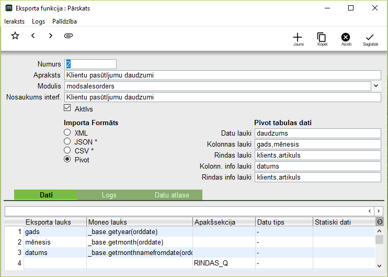Open attachments paperclip icon
Screen dimensions: 388x277
click(x=68, y=36)
